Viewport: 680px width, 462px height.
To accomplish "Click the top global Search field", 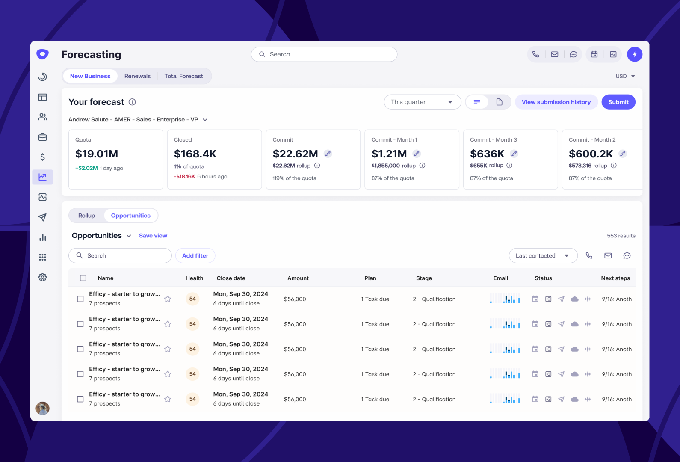I will pos(324,54).
